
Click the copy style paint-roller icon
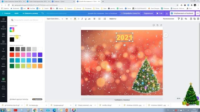(x=178, y=19)
